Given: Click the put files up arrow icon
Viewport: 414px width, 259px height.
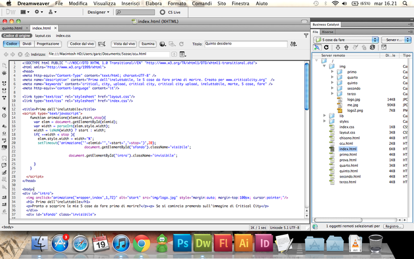Looking at the screenshot, I should click(x=347, y=47).
